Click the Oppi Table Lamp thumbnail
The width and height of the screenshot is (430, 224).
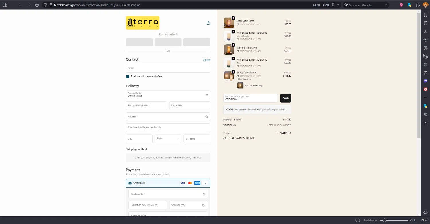tap(229, 23)
